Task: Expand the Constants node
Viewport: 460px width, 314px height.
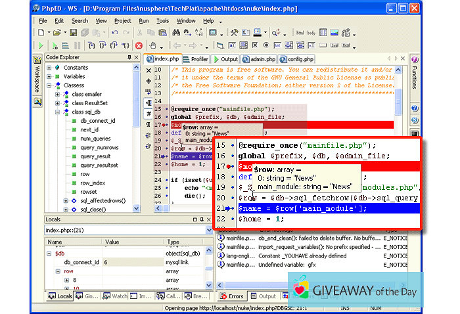Action: pyautogui.click(x=49, y=68)
